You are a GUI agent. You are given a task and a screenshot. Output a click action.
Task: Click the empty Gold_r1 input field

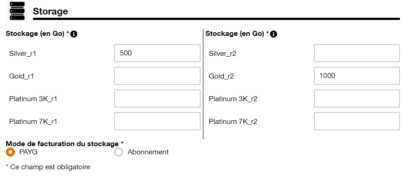tap(157, 76)
